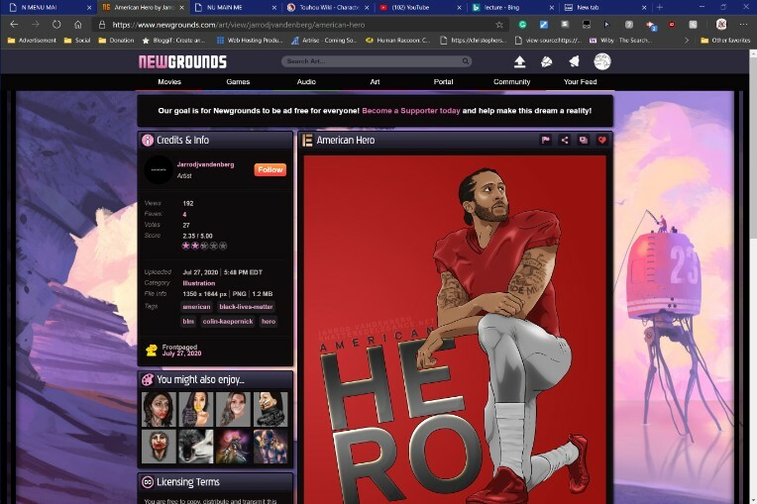Screen dimensions: 757x504
Task: Click the copy-style icon beside share
Action: point(584,140)
